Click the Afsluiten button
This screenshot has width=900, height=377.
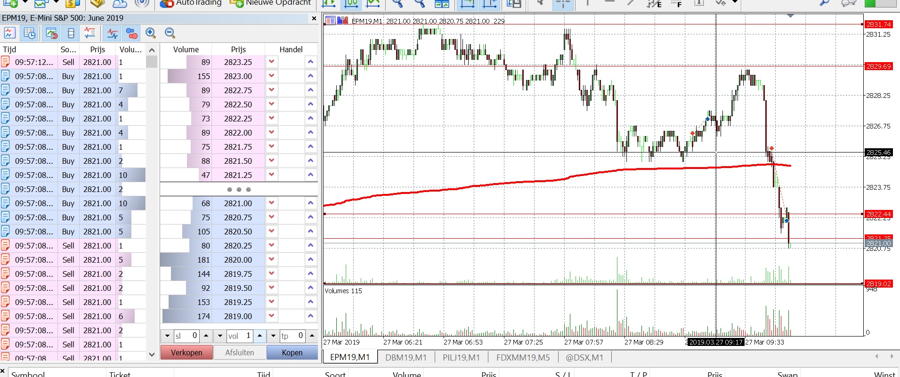pyautogui.click(x=240, y=353)
